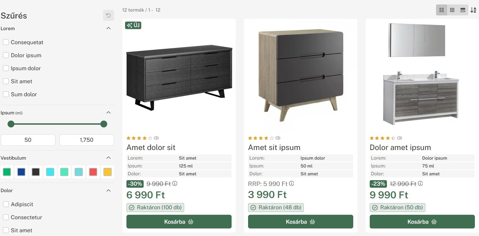Collapse the Lorem filter section
The height and width of the screenshot is (236, 479).
point(109,28)
